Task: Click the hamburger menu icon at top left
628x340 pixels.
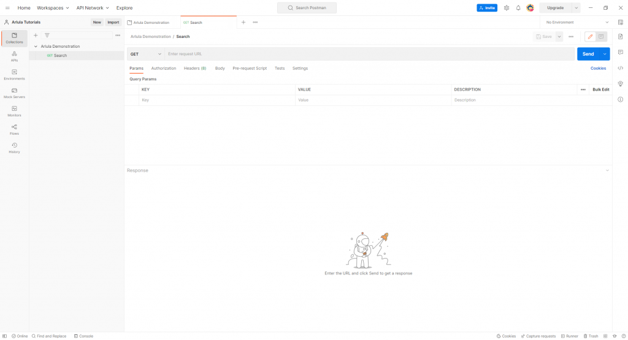Action: tap(7, 8)
